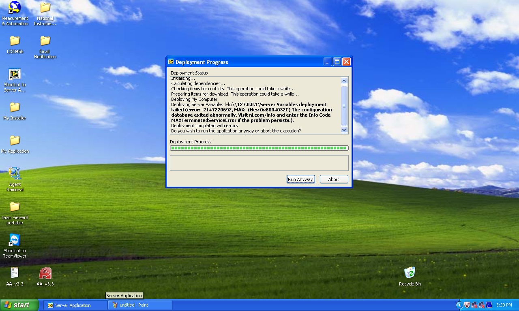Click the blue monitor tray icon beside the clock
The image size is (519, 311).
coord(489,305)
